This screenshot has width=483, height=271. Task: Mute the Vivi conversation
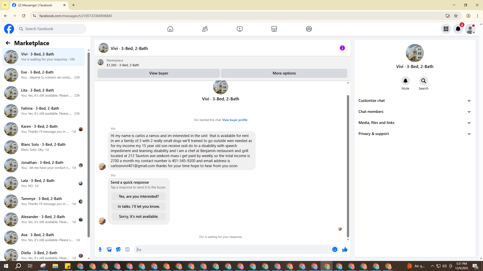coord(405,81)
